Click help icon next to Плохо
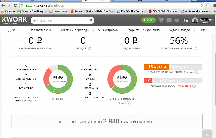The image size is (216, 138). [x=129, y=103]
